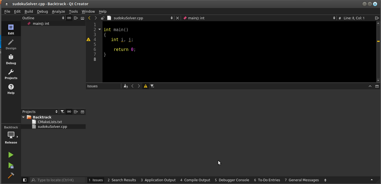Click the warning marker on the editor scrollbar
The image size is (381, 184).
pos(378,41)
